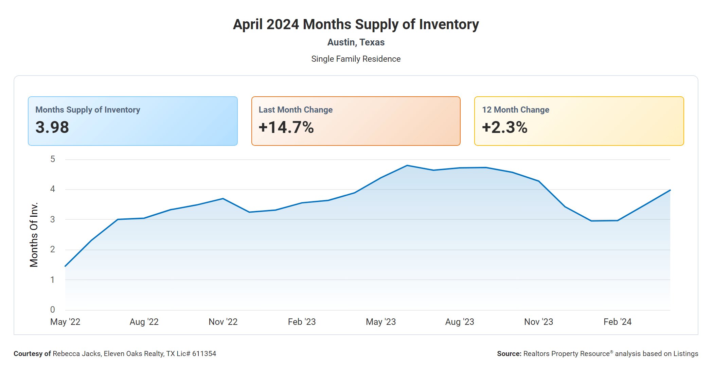Click the Months Of Inv. y-axis title
The width and height of the screenshot is (712, 373).
(x=34, y=235)
